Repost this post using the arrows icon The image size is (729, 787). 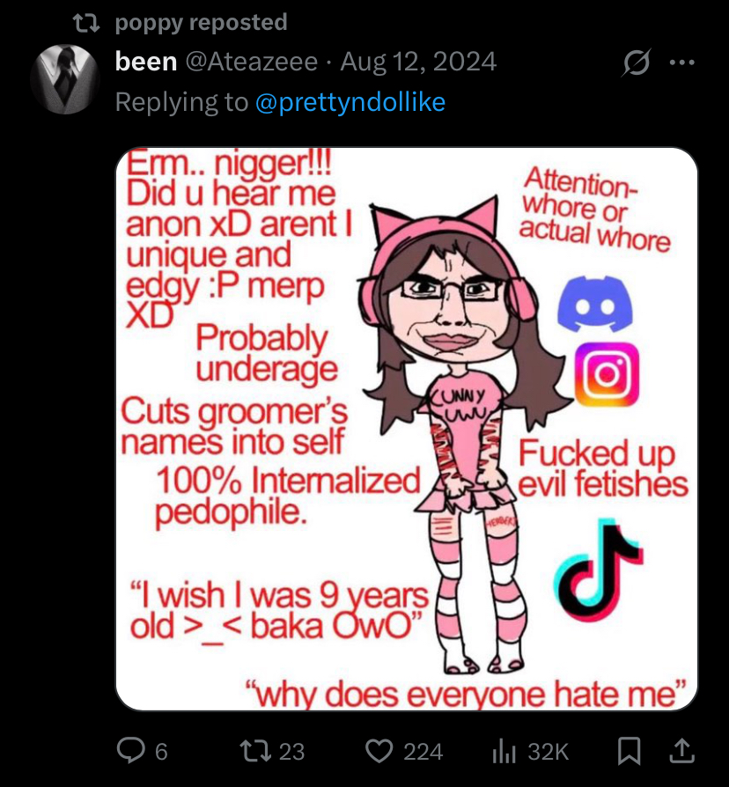click(255, 752)
